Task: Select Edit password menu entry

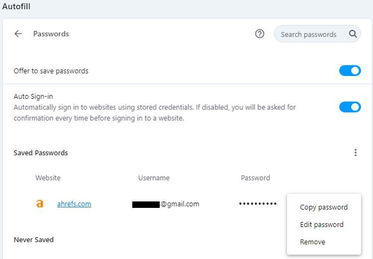Action: click(322, 225)
